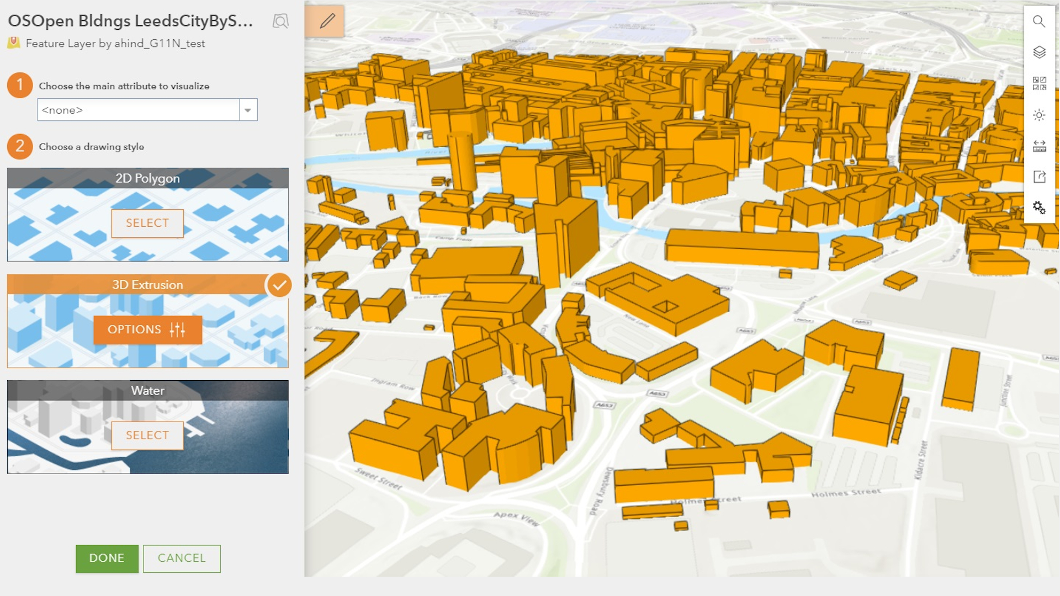Screen dimensions: 1060x596
Task: Open the daylight sun icon tool
Action: pyautogui.click(x=1039, y=115)
